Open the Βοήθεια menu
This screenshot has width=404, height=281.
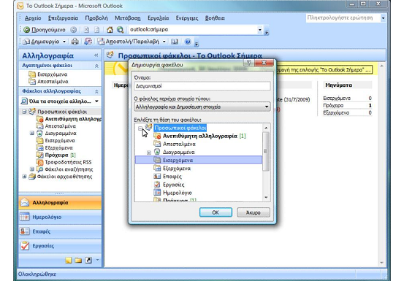coord(215,18)
